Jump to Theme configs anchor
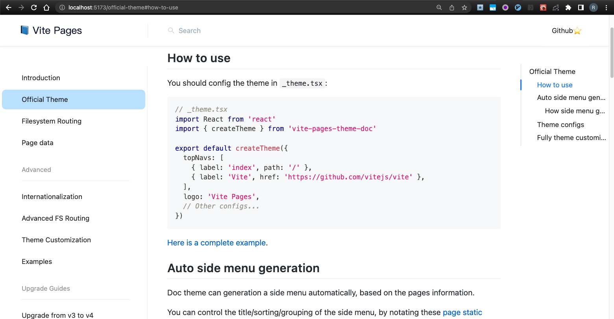Viewport: 614px width, 319px height. point(560,125)
